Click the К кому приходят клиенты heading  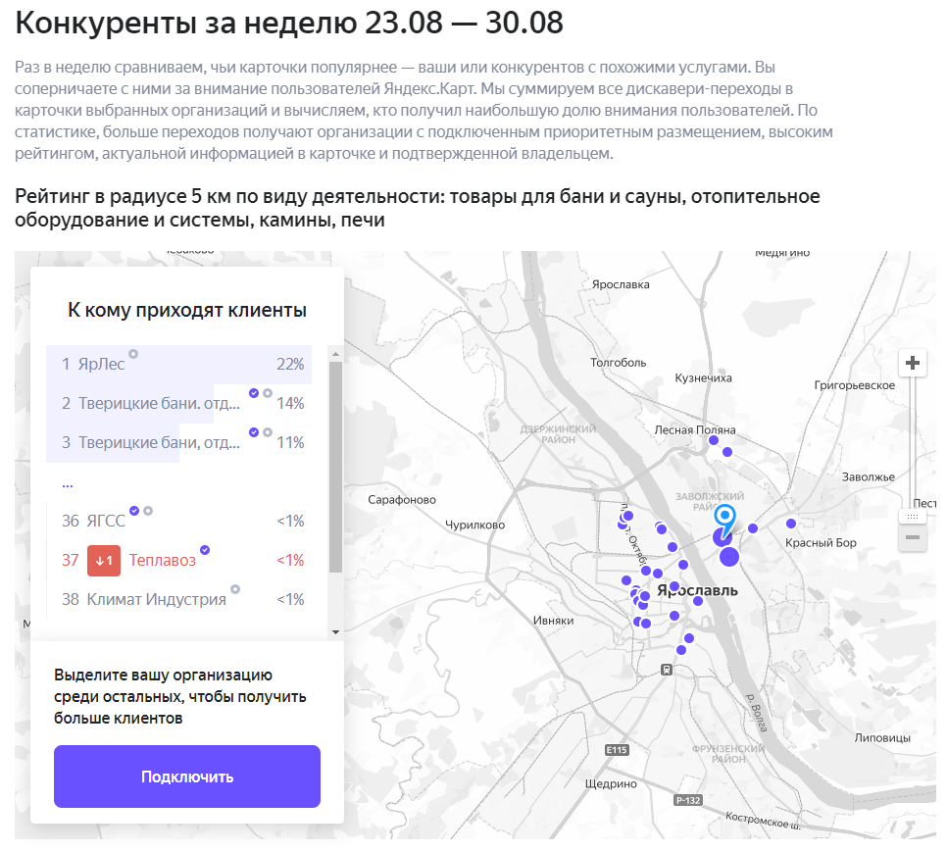[187, 310]
